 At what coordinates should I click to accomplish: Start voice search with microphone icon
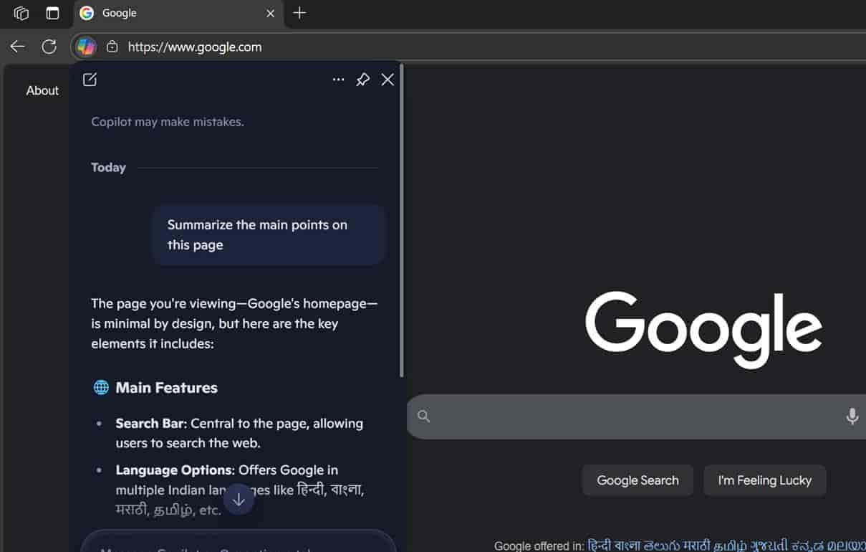852,416
